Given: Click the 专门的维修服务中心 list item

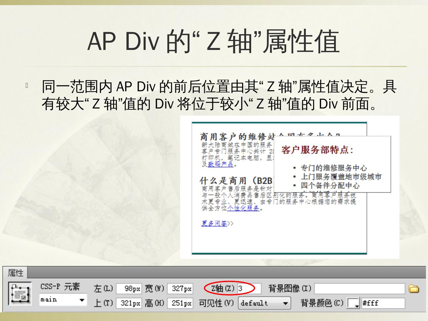Looking at the screenshot, I should [x=333, y=168].
